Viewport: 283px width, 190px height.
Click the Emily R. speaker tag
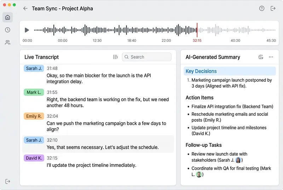pos(34,116)
